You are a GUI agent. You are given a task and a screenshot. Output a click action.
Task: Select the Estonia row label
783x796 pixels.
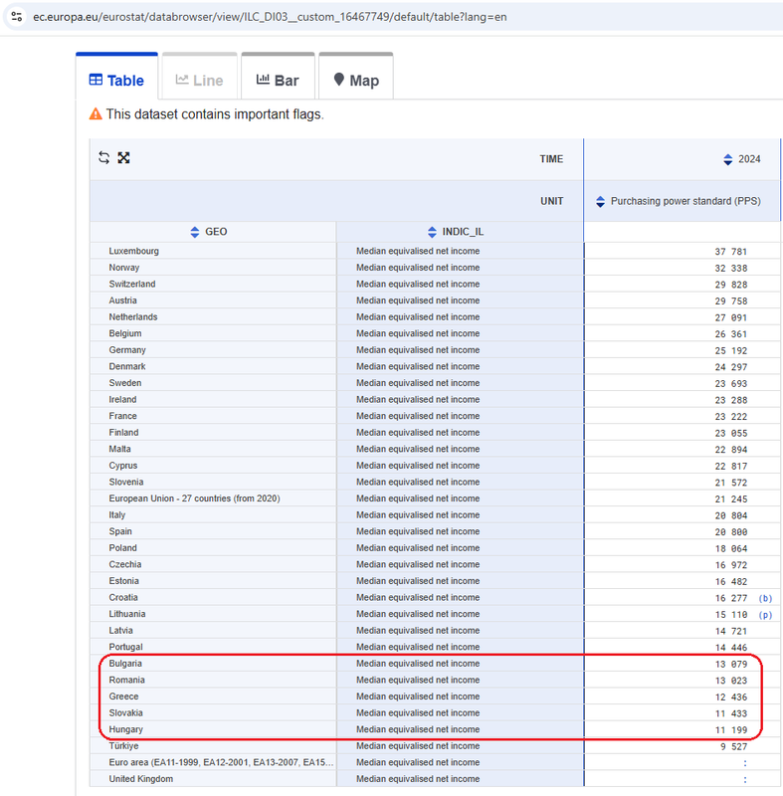coord(123,581)
